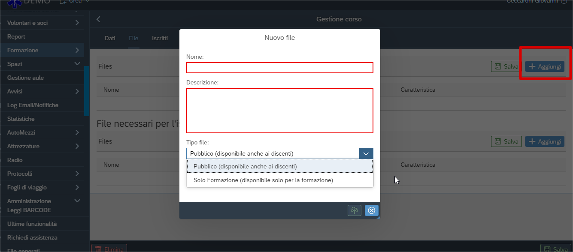The height and width of the screenshot is (252, 573).
Task: Expand the Volontari e soci menu
Action: pos(77,23)
